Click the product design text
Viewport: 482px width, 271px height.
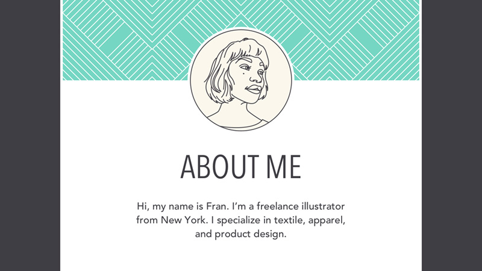254,234
